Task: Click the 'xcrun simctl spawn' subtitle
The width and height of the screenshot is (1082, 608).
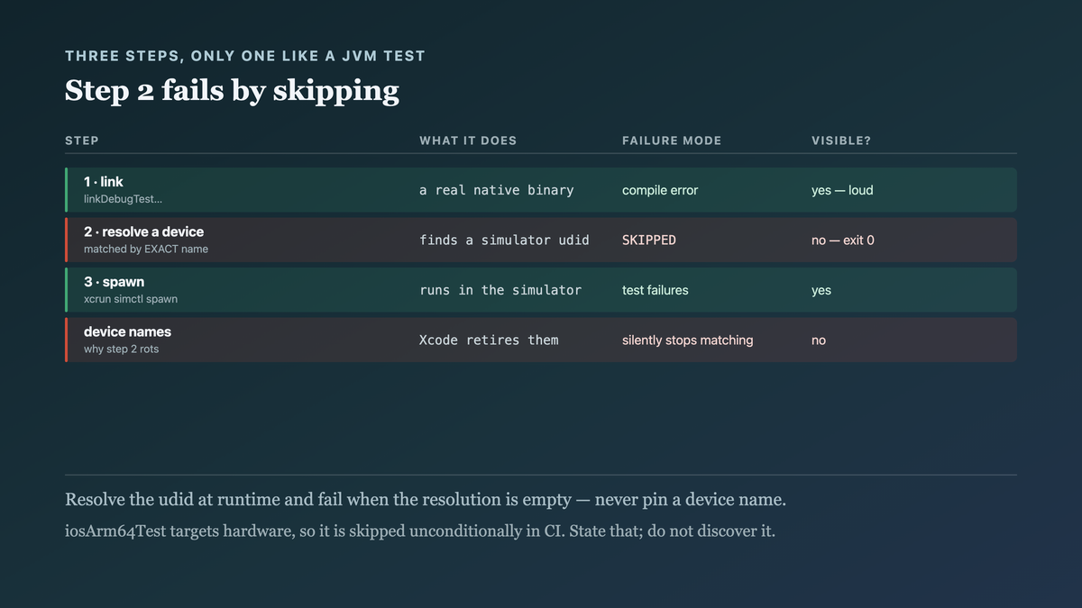Action: tap(131, 299)
